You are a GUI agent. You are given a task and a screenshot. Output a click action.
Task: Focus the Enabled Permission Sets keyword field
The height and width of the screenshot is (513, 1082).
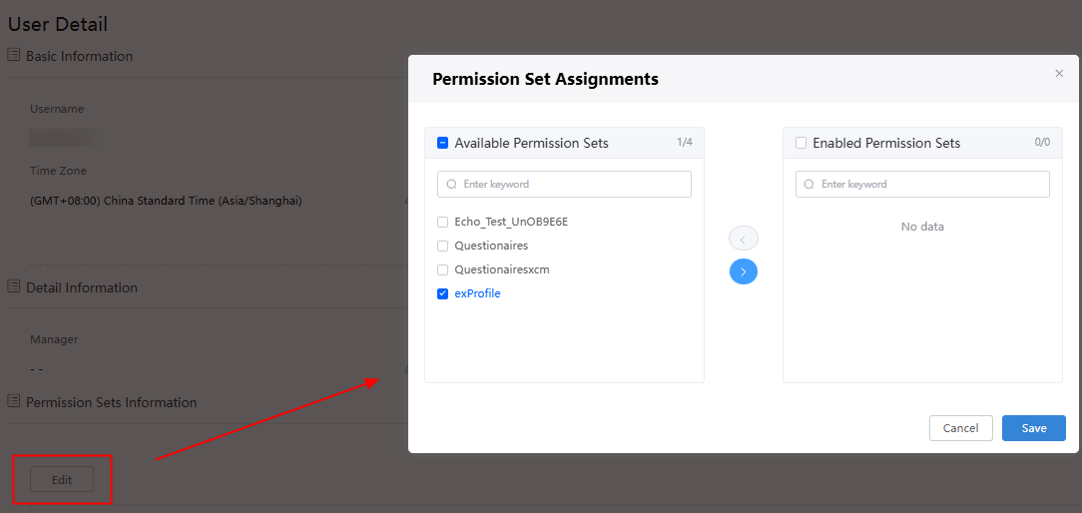[x=922, y=185]
